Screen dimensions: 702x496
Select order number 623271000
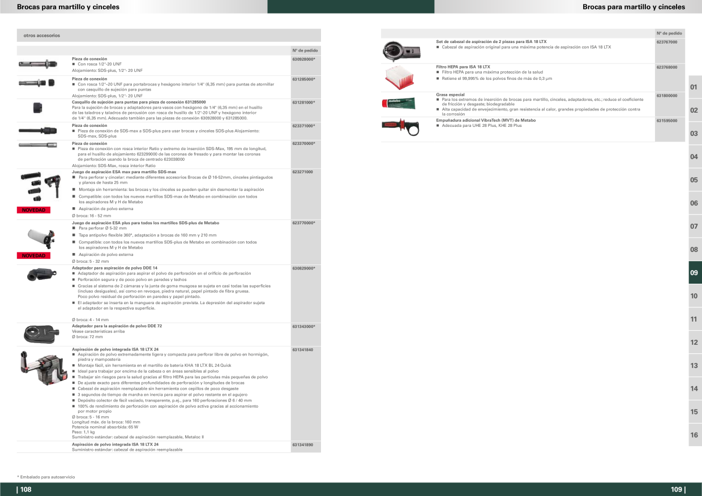(x=303, y=172)
